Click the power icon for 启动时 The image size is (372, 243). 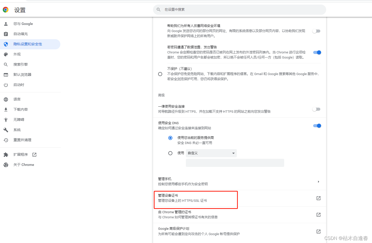coord(6,85)
